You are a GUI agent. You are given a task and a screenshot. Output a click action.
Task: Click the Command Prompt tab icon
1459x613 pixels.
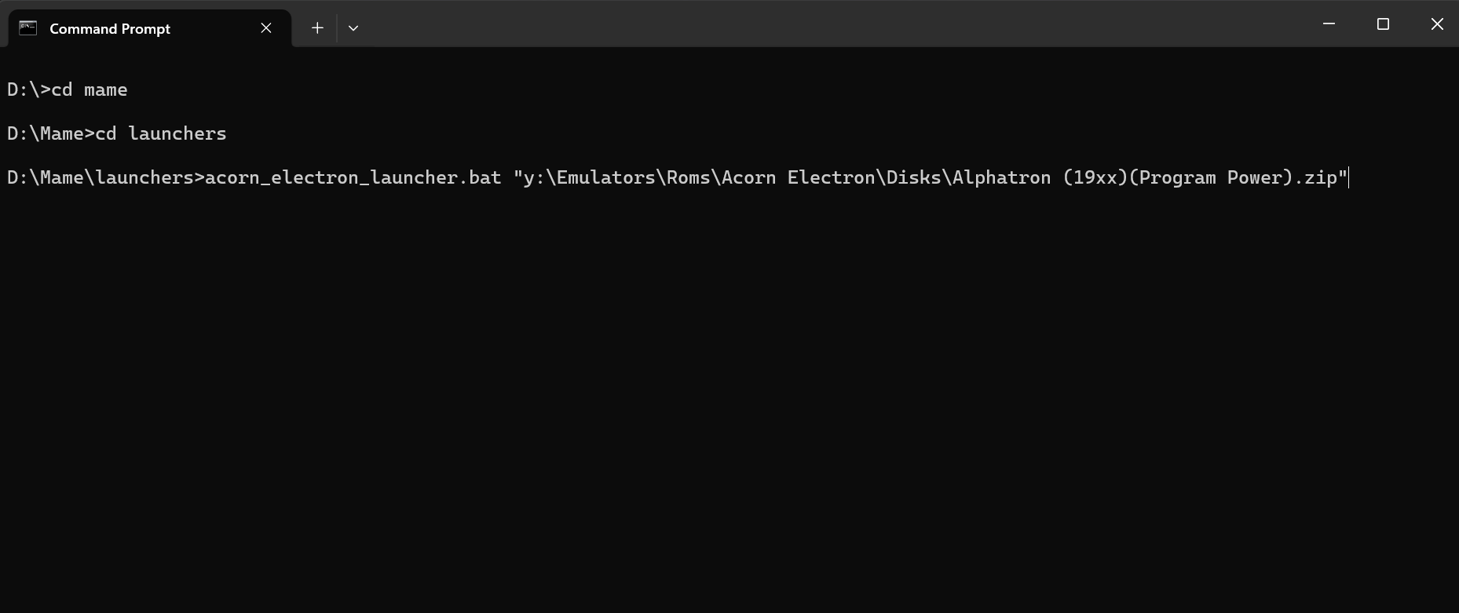coord(28,28)
